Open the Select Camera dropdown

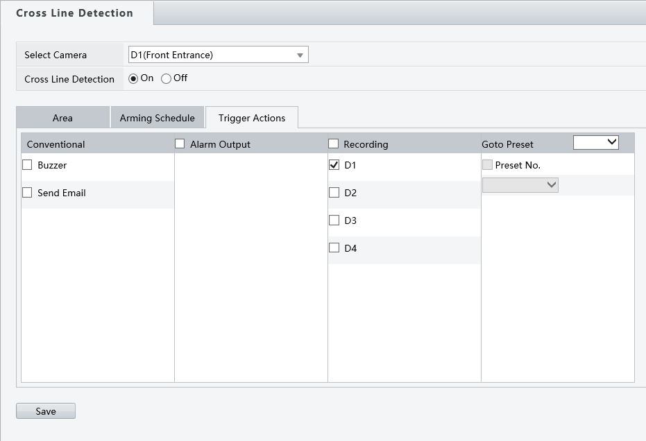click(217, 55)
